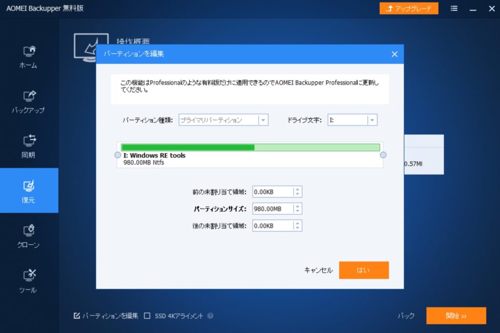
Task: Click the 980.00MB Ntfs size text
Action: coord(144,162)
